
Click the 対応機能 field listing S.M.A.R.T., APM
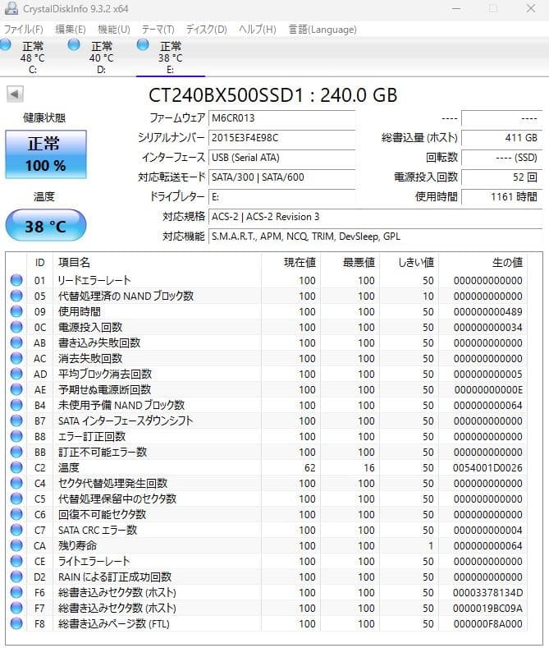tap(375, 237)
